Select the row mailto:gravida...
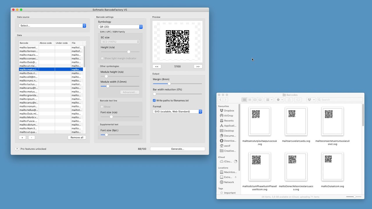 [51, 95]
